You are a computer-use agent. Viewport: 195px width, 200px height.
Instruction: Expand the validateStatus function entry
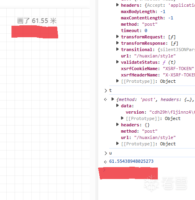click(117, 62)
